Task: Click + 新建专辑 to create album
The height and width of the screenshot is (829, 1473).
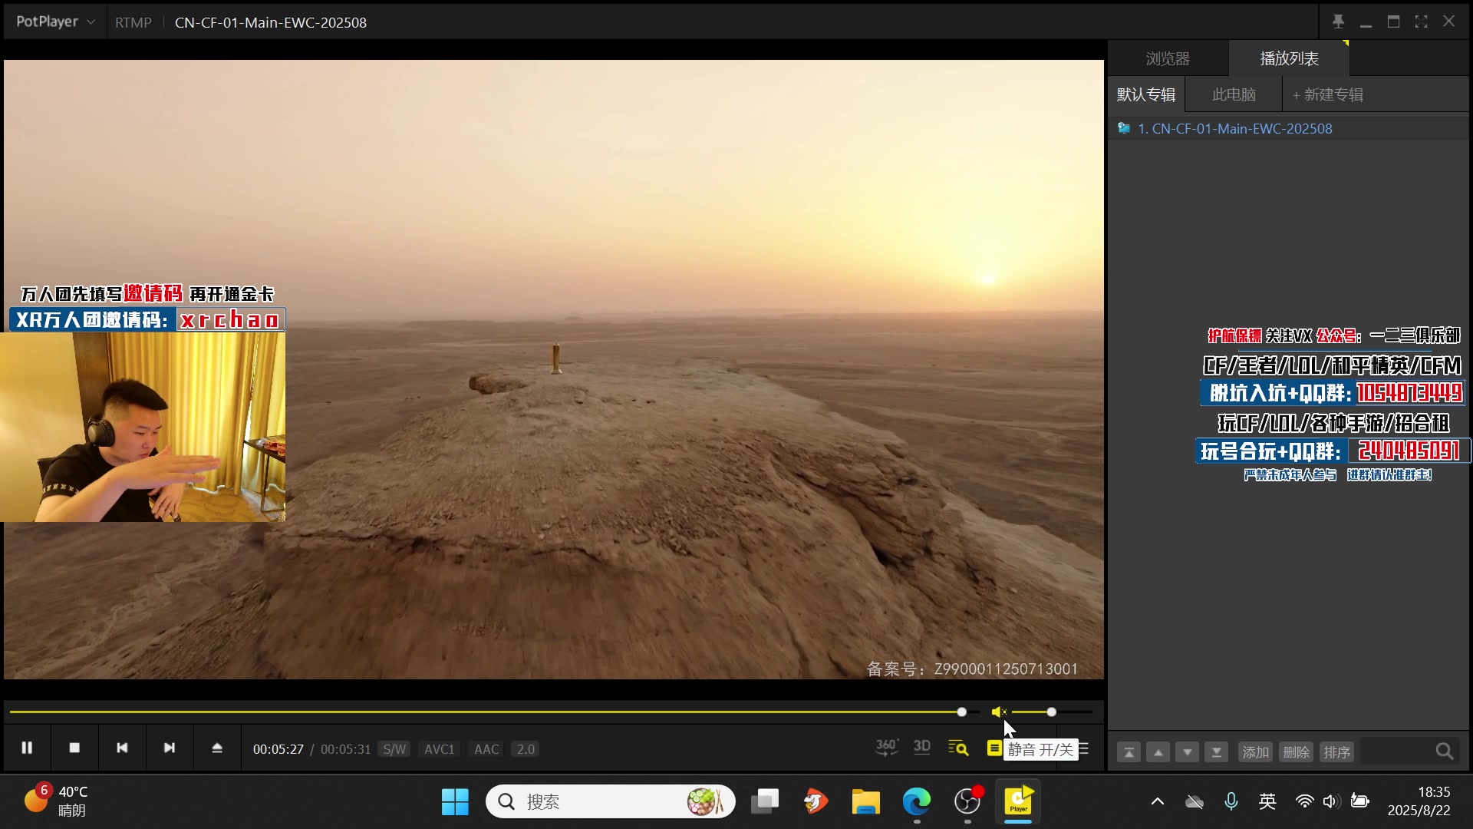Action: tap(1328, 94)
